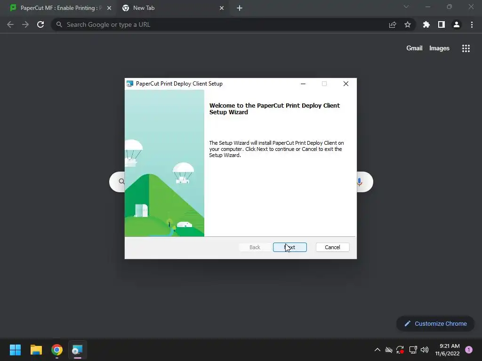Open the clock and date flyout
Screen dimensions: 482x361
tap(447, 350)
